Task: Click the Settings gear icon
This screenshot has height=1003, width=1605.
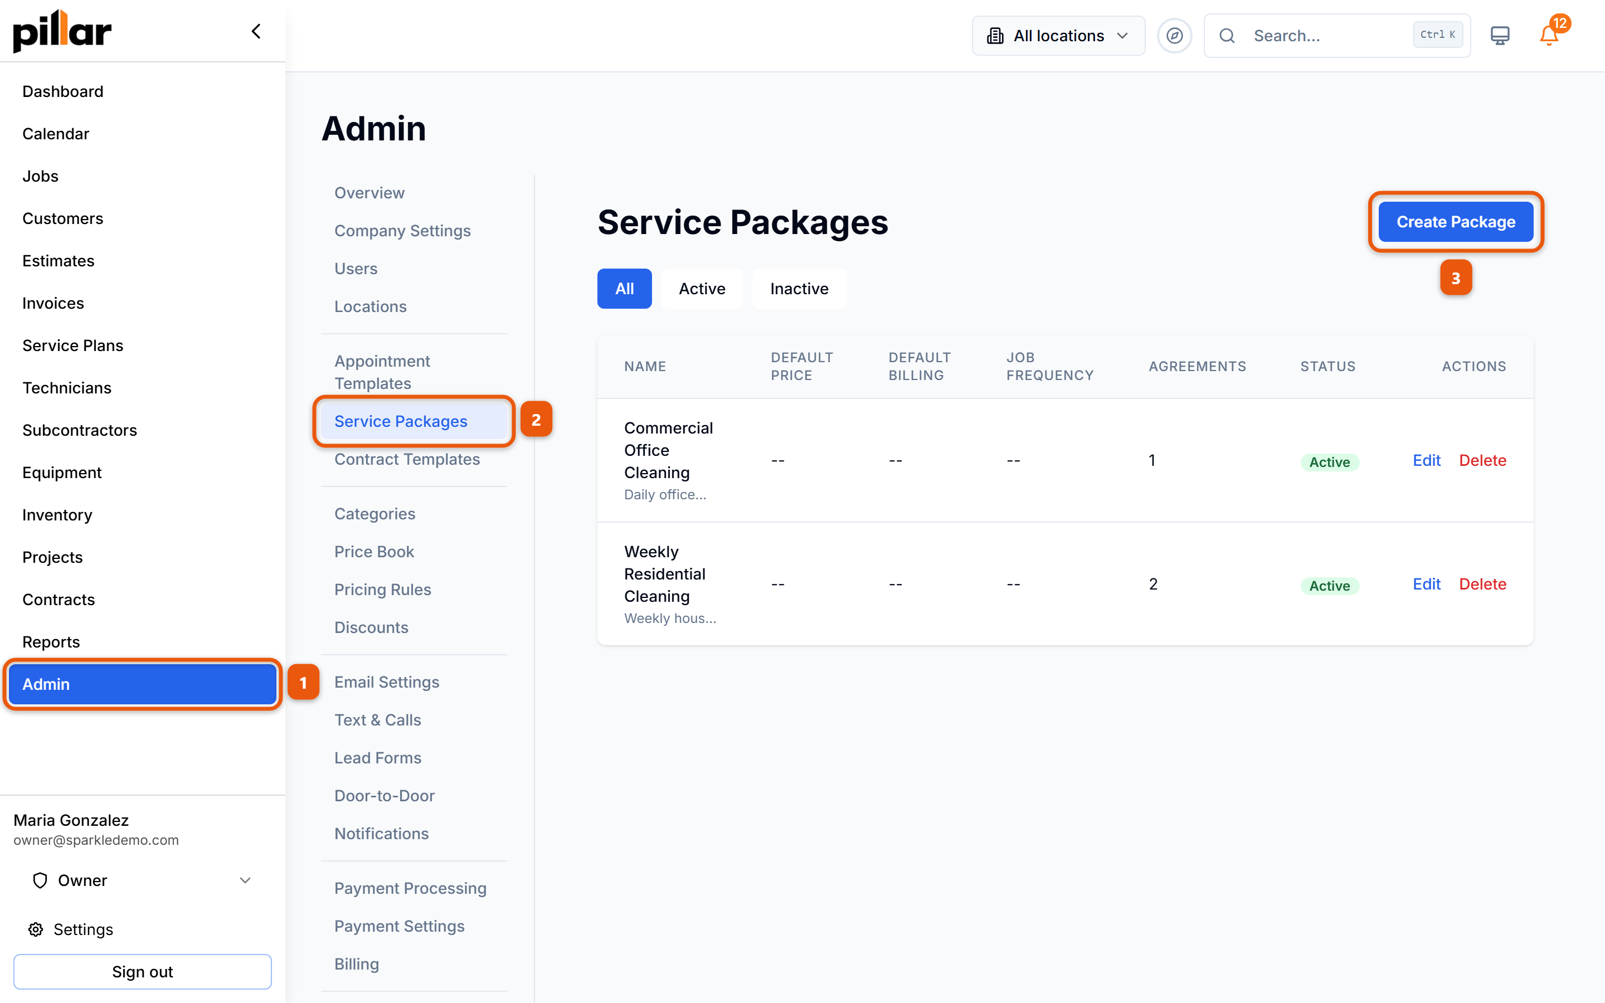Action: 36,929
